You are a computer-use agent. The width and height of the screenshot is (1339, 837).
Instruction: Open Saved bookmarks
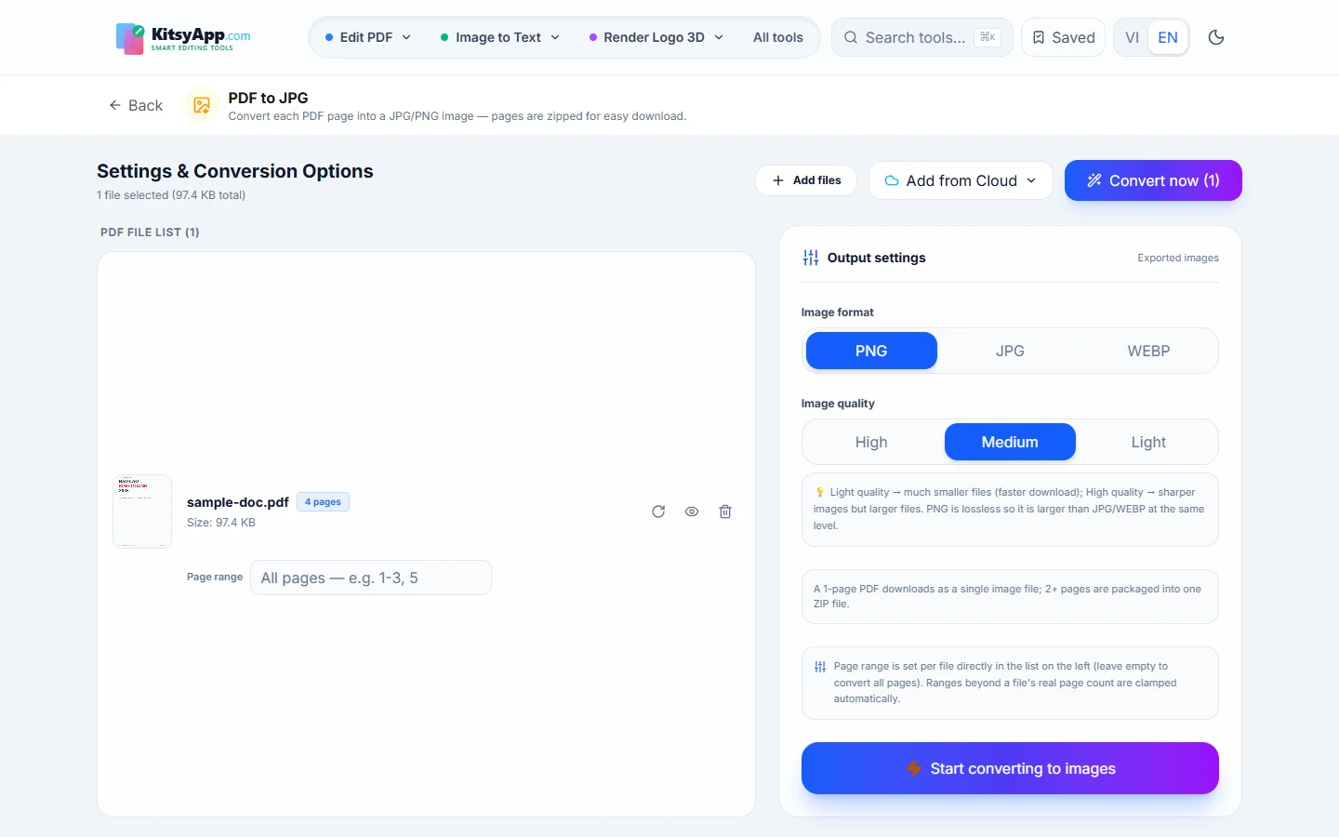tap(1063, 37)
